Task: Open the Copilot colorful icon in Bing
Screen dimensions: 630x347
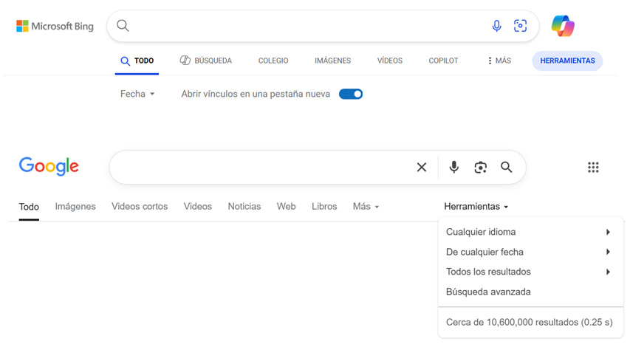Action: pos(563,26)
